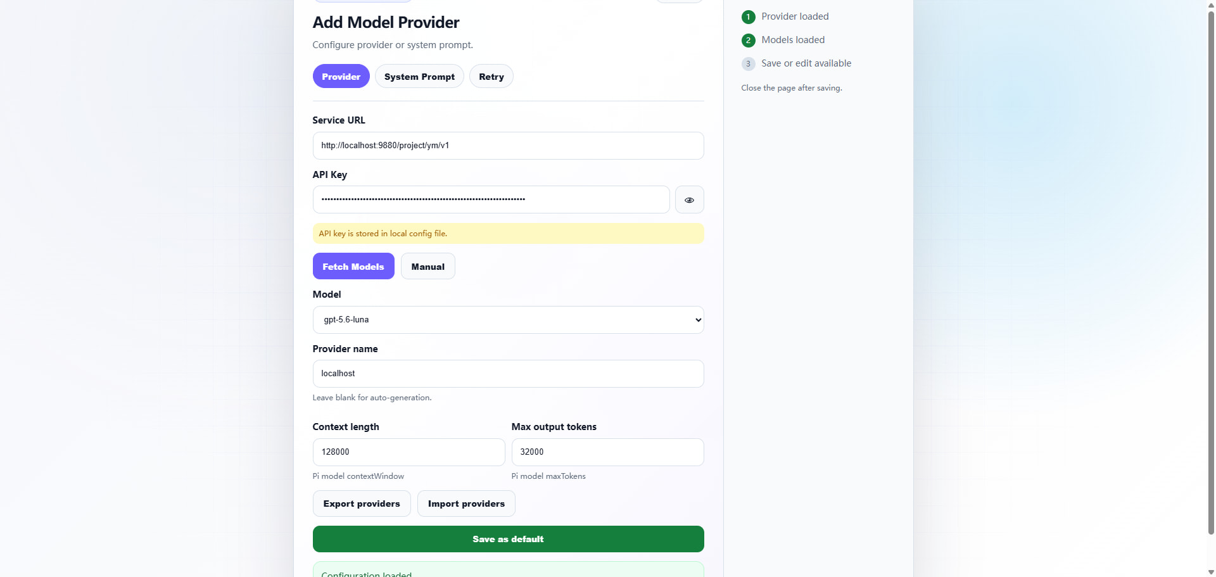Focus the Service URL field

pos(508,146)
